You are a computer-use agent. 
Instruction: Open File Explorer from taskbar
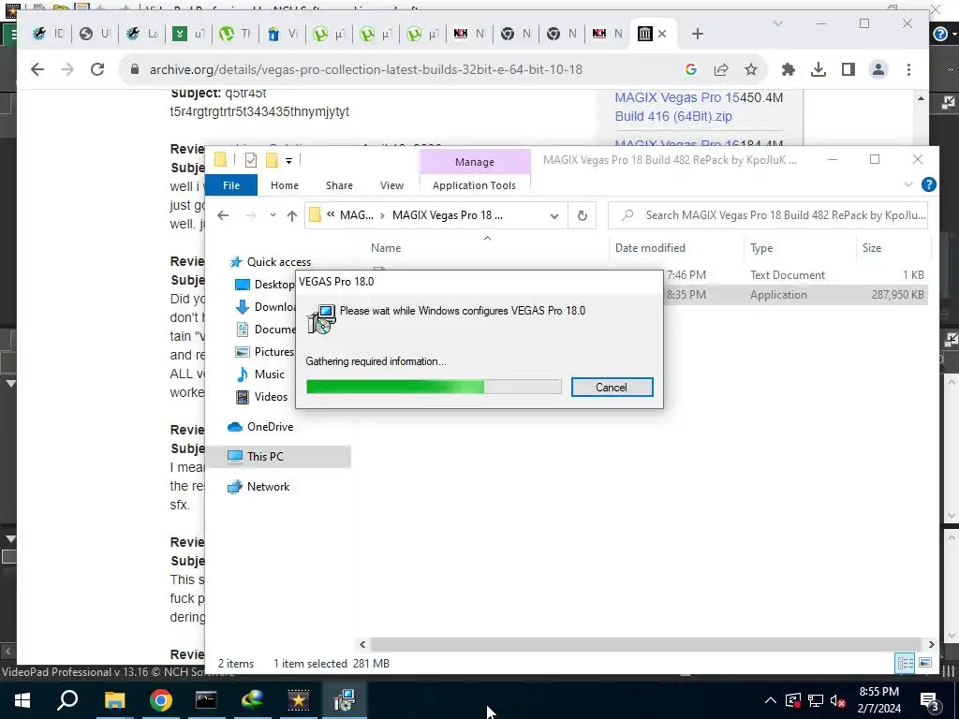click(x=114, y=700)
